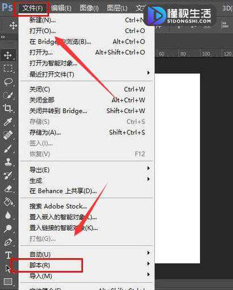Expand 导出(E) submenu
The height and width of the screenshot is (290, 233).
click(87, 170)
